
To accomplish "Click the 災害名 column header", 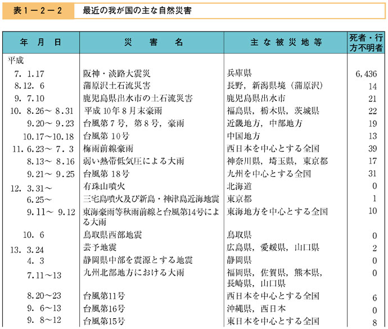I will tap(154, 42).
